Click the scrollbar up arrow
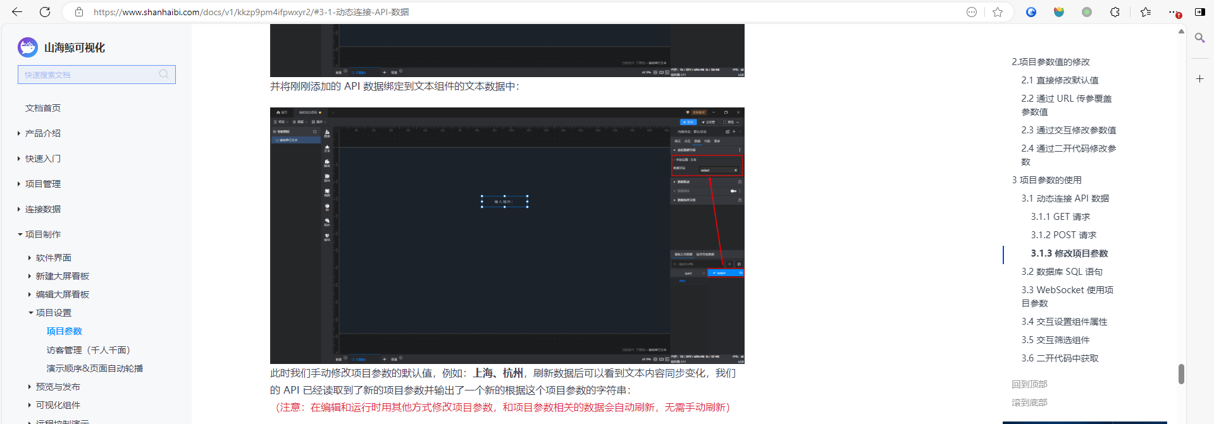The height and width of the screenshot is (424, 1214). click(1181, 31)
